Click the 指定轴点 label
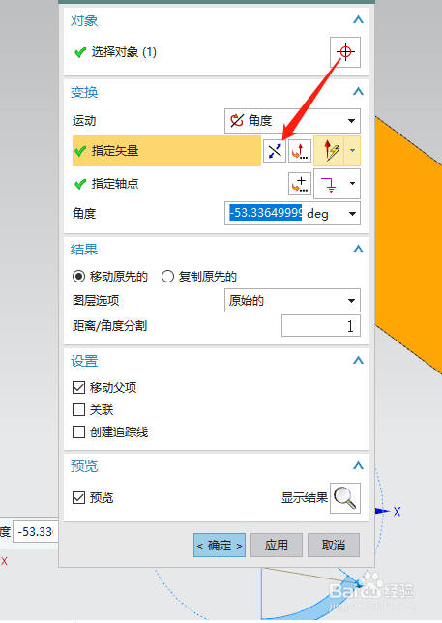442x623 pixels. point(115,184)
